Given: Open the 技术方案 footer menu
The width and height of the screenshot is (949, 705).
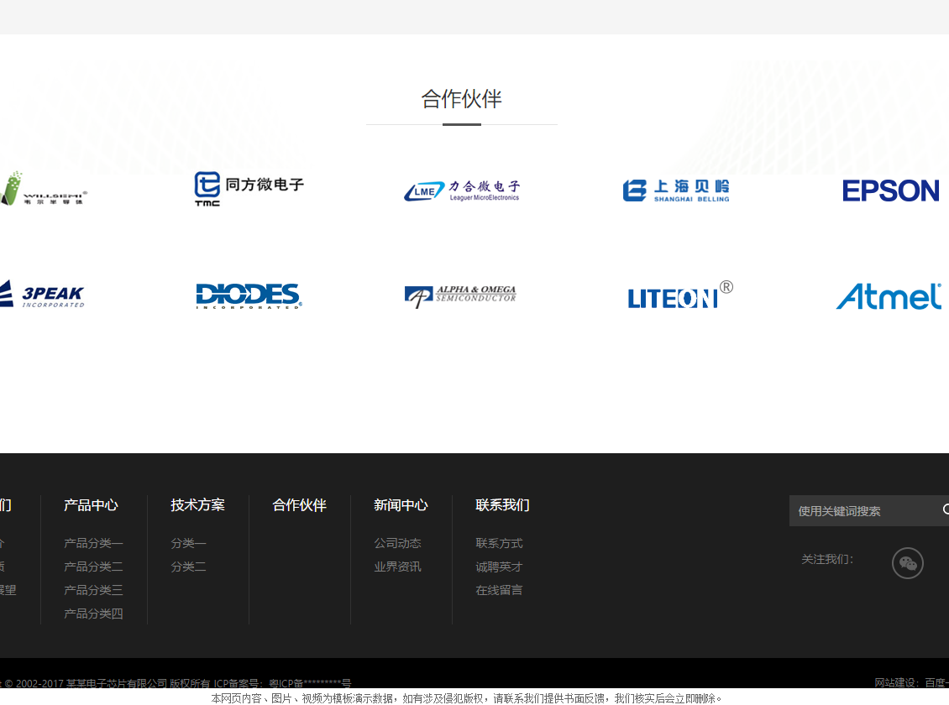Looking at the screenshot, I should click(x=197, y=505).
